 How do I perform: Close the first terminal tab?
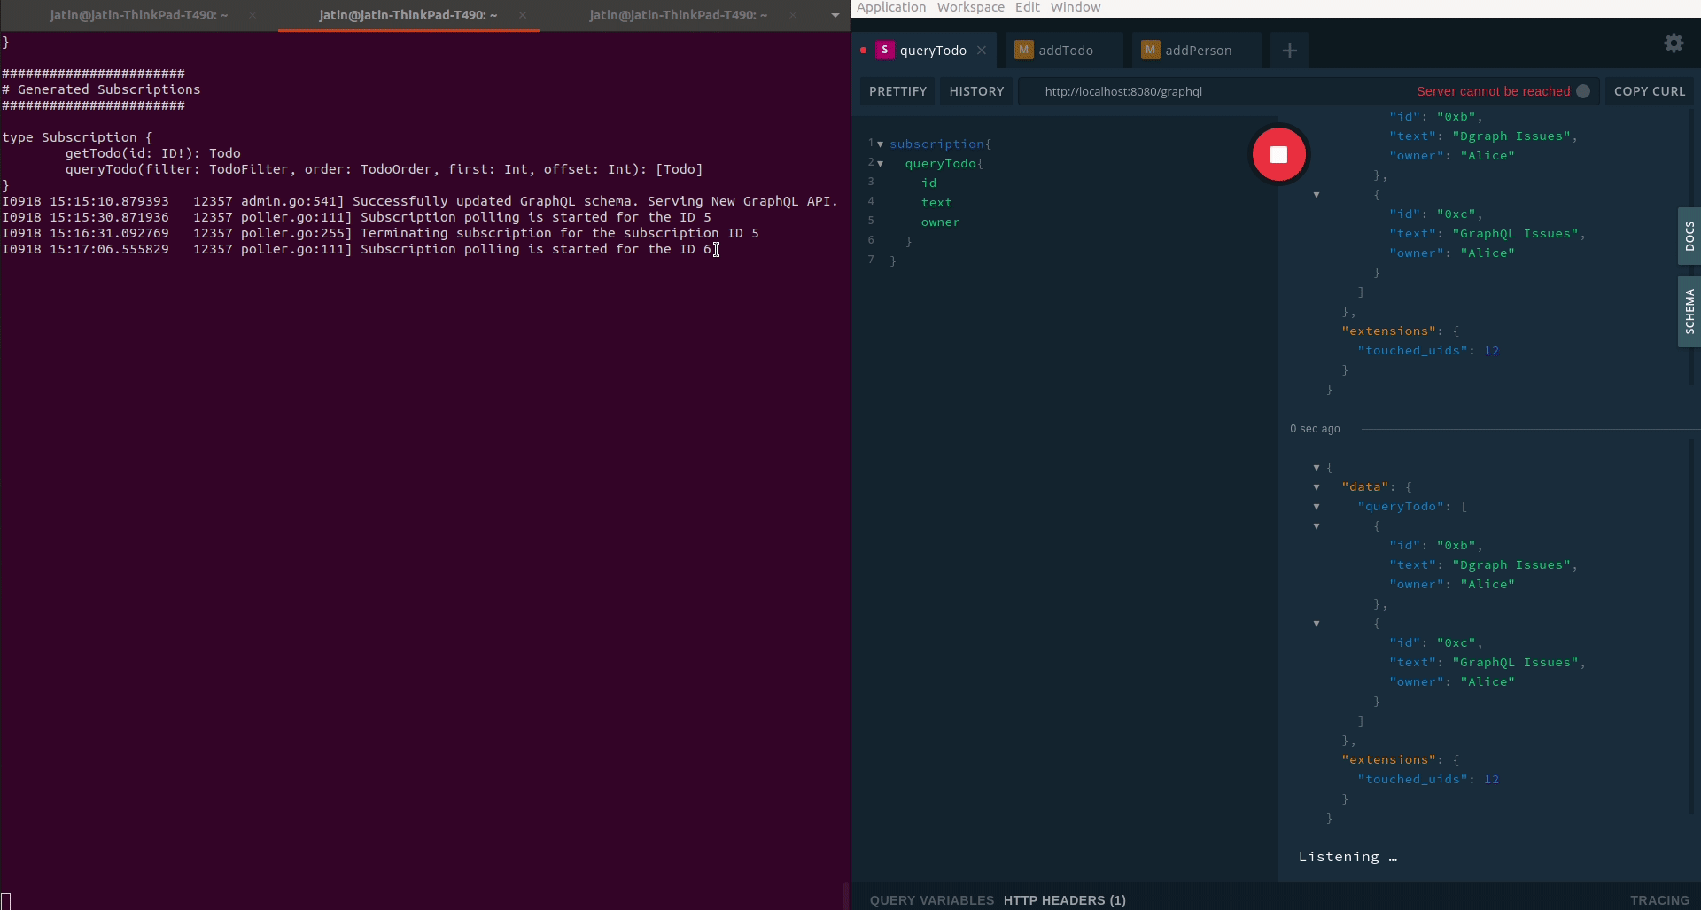coord(252,15)
